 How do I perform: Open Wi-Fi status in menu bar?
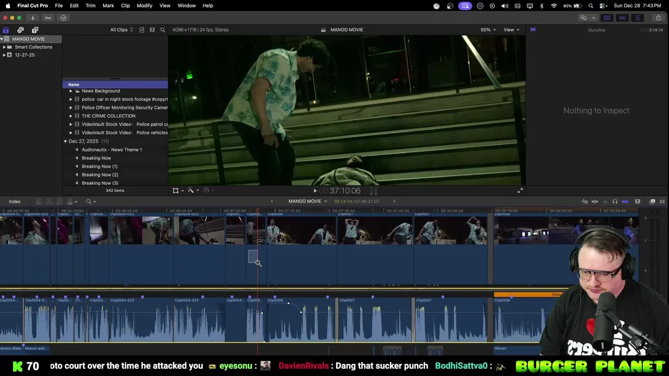tap(554, 6)
